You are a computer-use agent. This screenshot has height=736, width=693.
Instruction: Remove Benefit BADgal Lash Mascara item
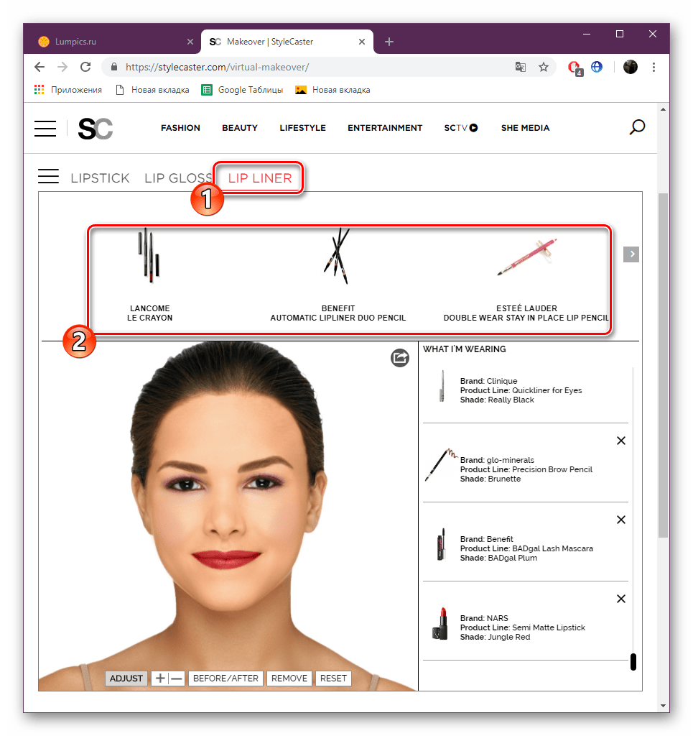click(x=621, y=520)
